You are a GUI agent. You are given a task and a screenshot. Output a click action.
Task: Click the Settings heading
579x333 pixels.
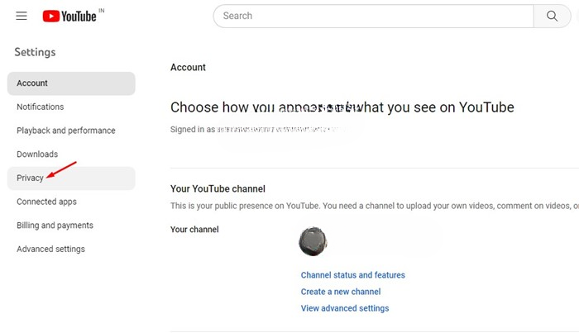click(35, 52)
